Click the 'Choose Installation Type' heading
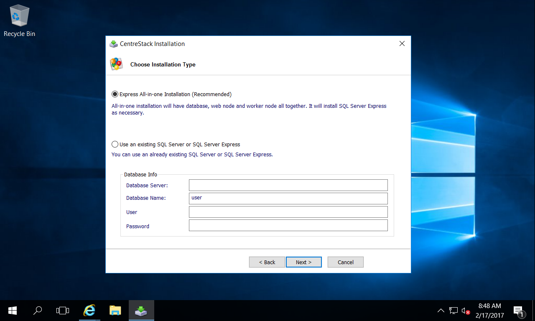This screenshot has height=321, width=535. click(163, 64)
